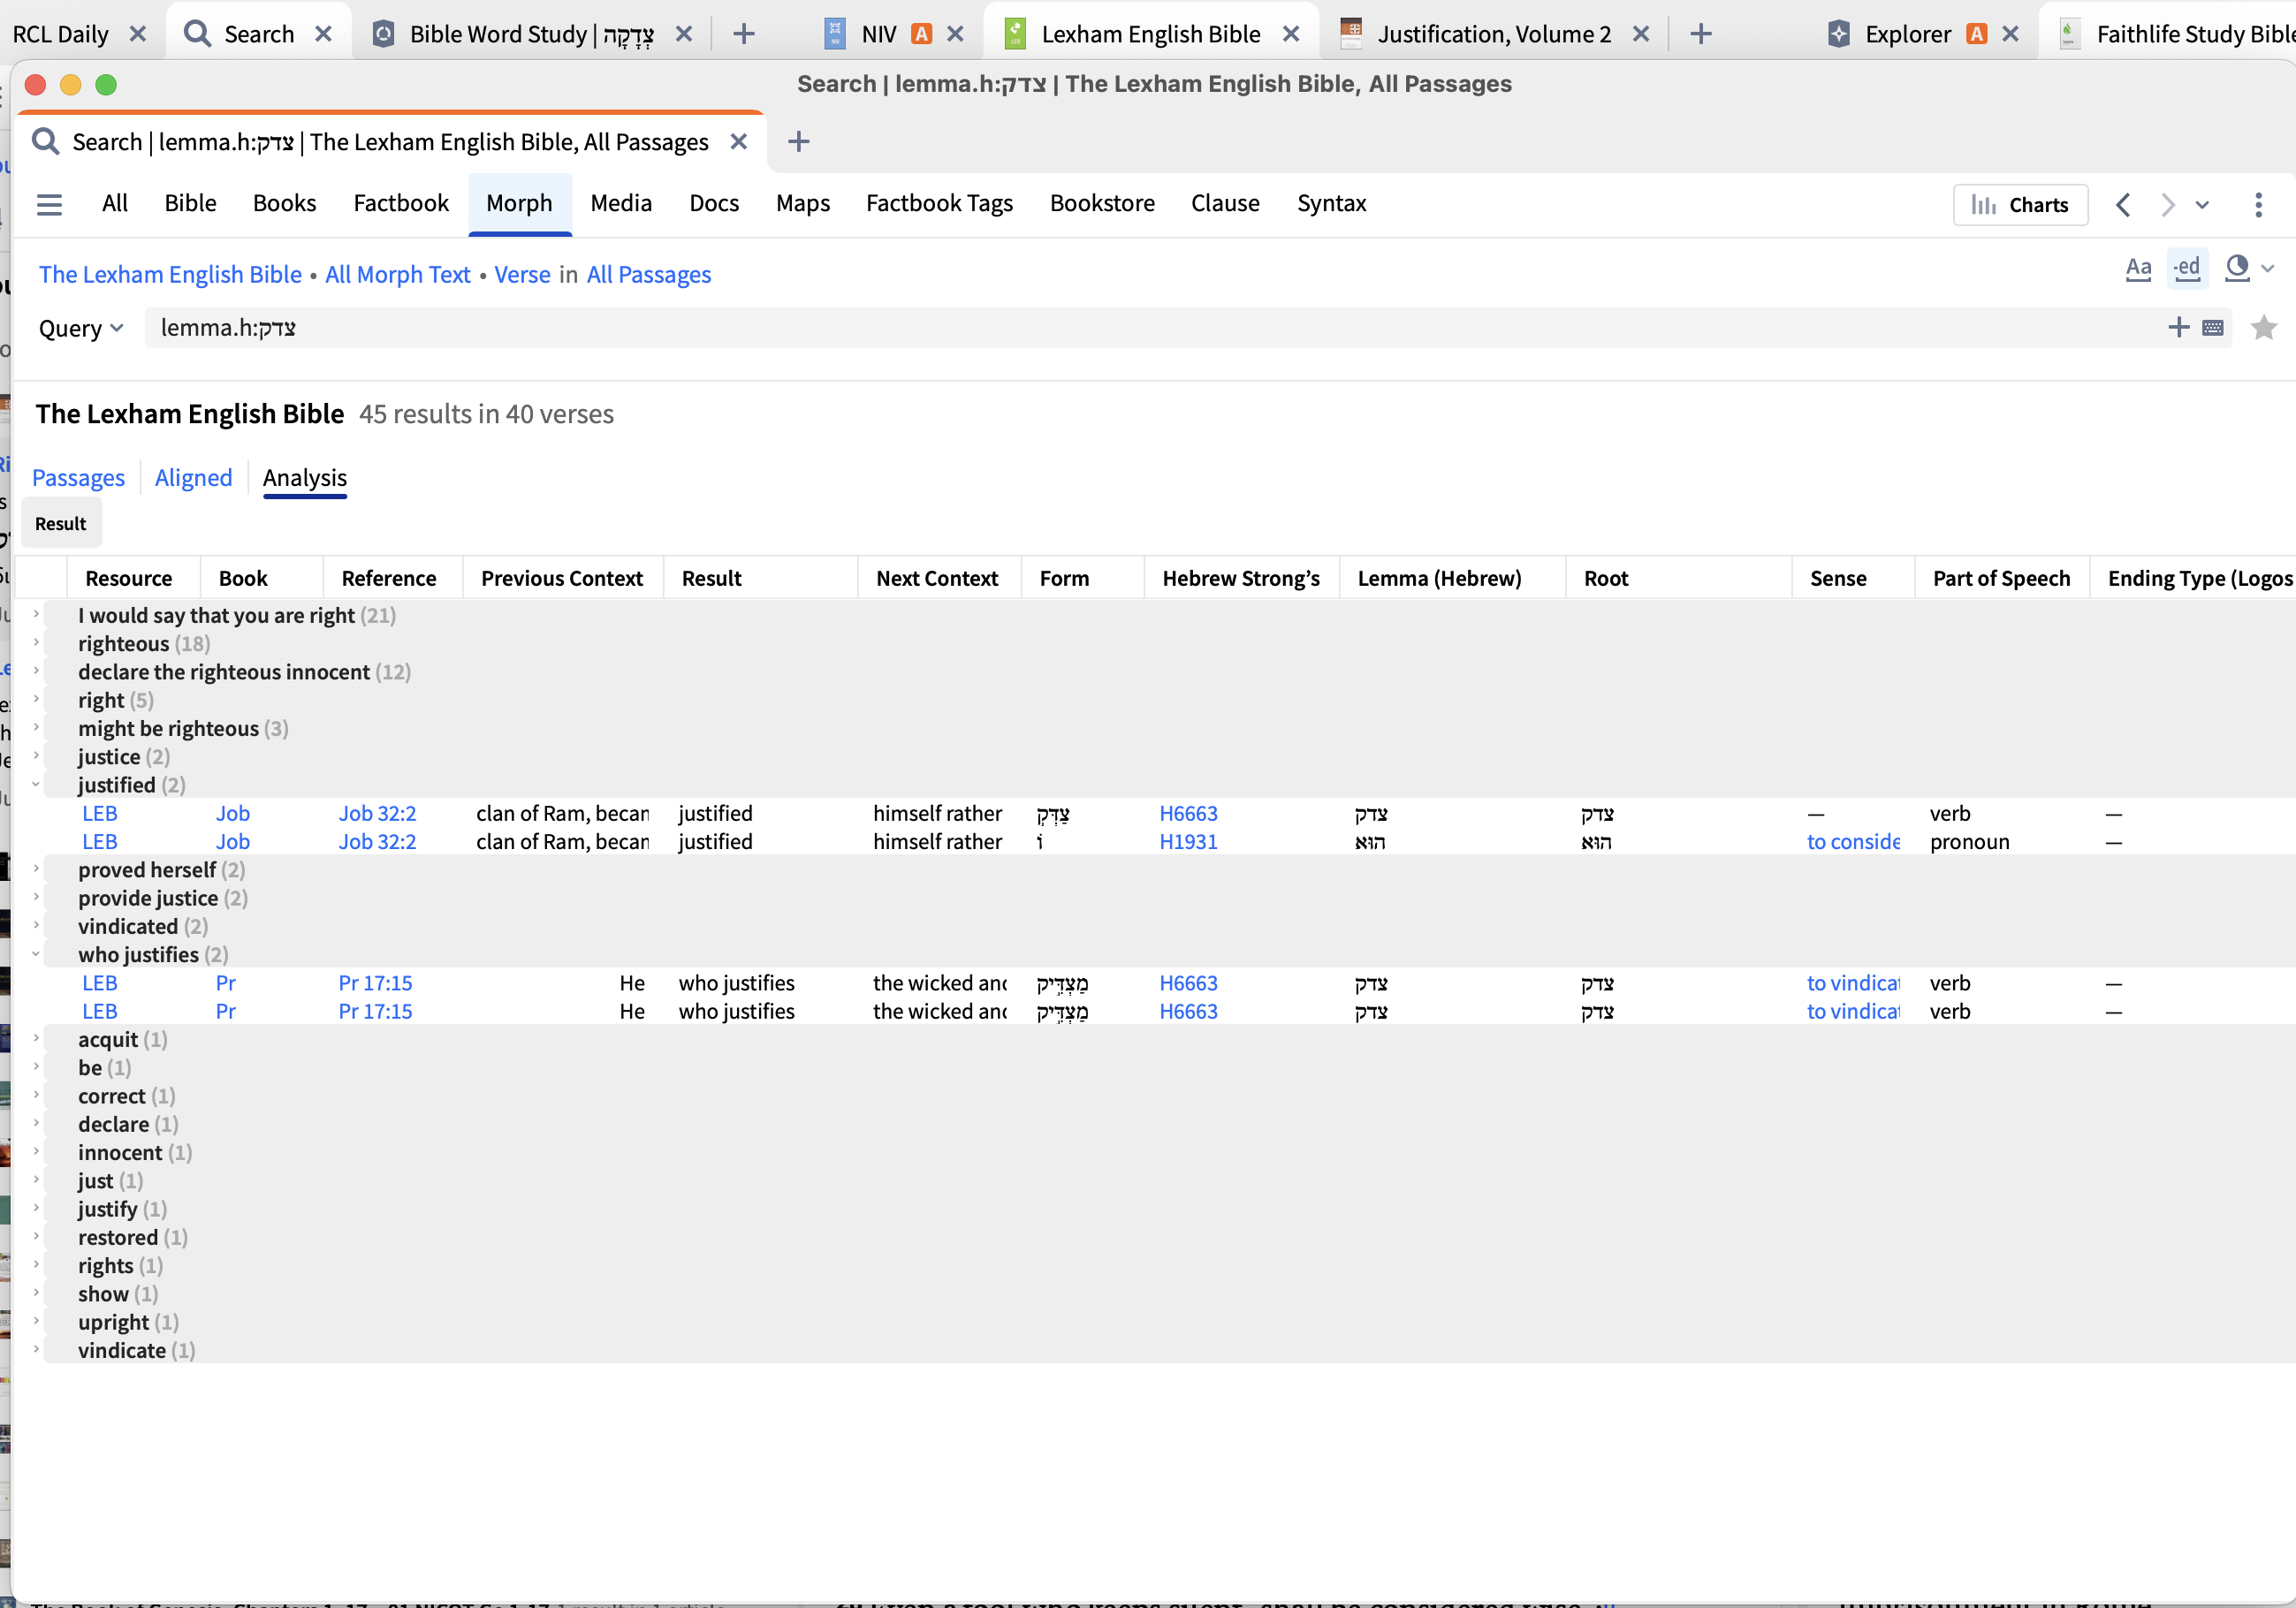Sort by Part of Speech column header
This screenshot has width=2296, height=1608.
click(2001, 578)
